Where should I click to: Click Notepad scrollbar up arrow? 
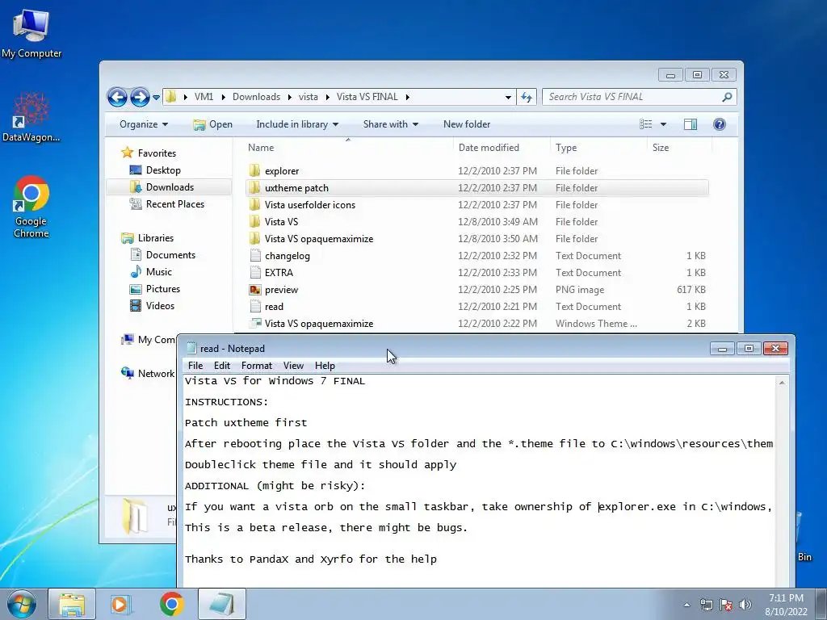(x=782, y=383)
